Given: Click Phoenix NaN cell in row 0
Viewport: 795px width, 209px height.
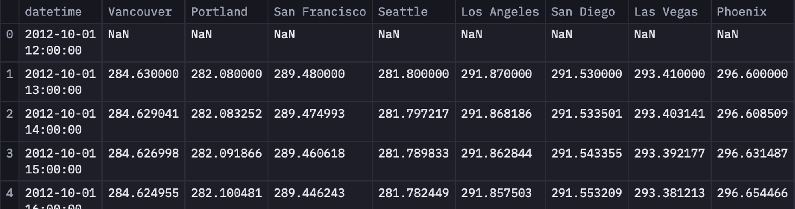Looking at the screenshot, I should (727, 34).
